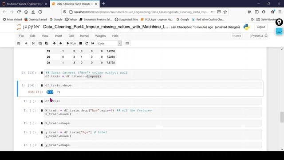Click into the X_train drop Age code cell

(153, 112)
